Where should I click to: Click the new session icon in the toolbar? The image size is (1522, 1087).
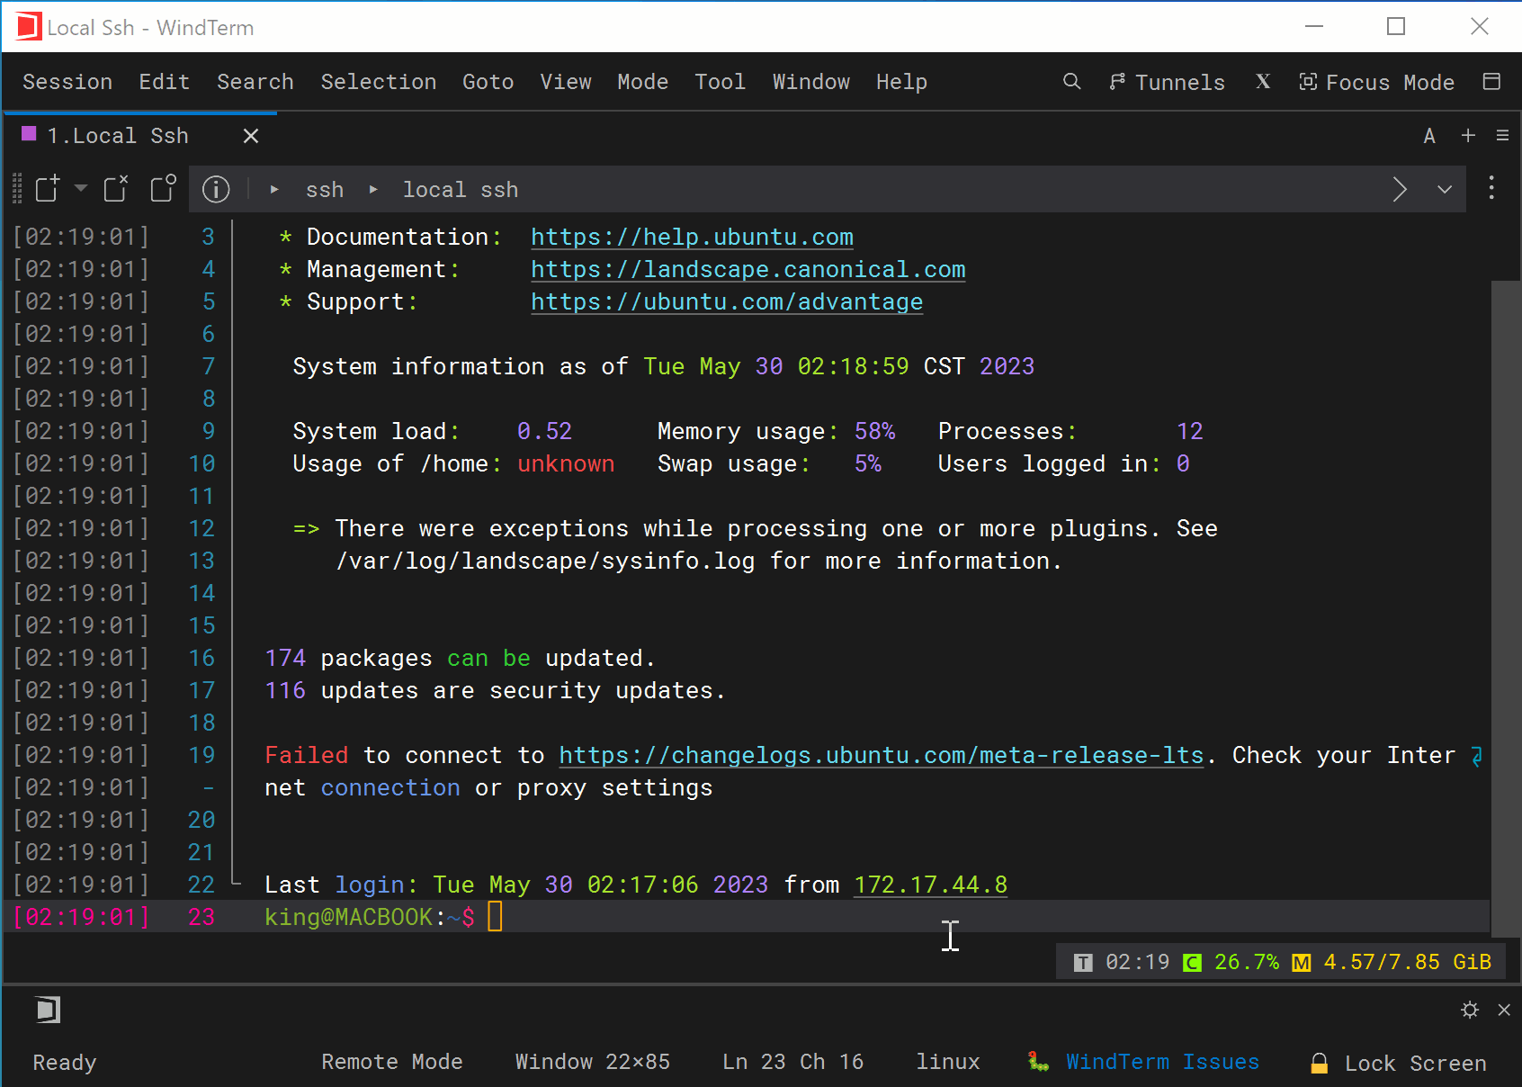(x=47, y=189)
